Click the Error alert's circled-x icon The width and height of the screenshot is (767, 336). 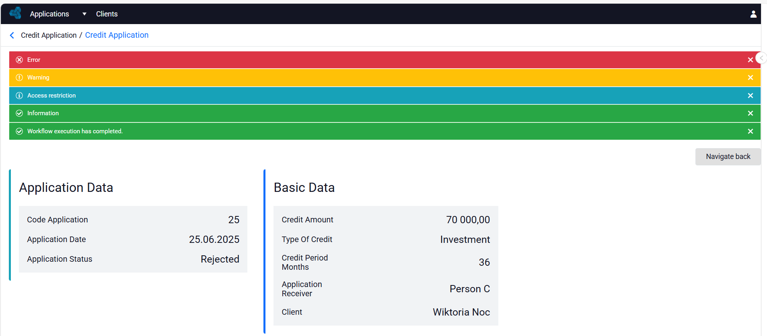pyautogui.click(x=19, y=60)
